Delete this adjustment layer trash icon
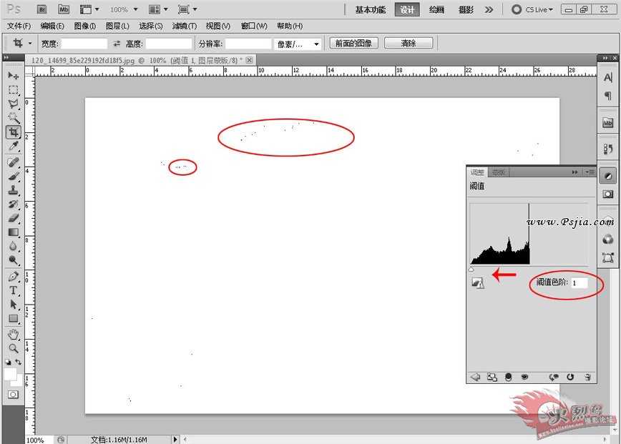 [x=588, y=377]
